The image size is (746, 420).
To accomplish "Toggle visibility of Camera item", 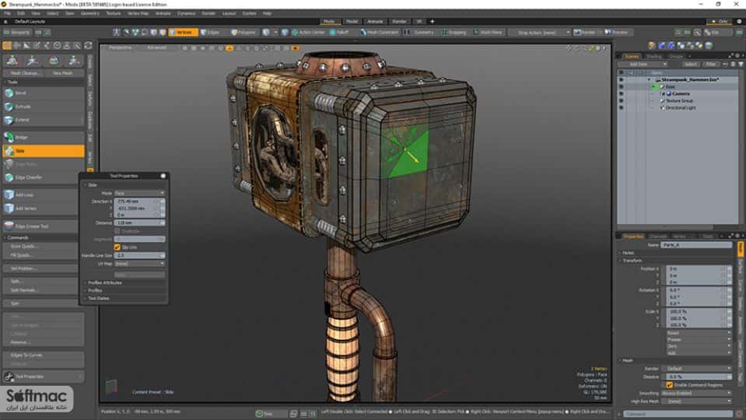I will point(621,93).
